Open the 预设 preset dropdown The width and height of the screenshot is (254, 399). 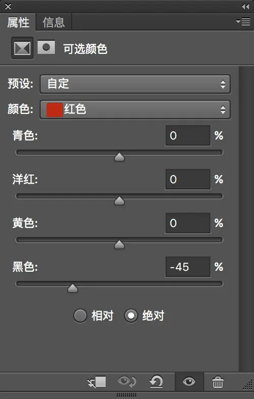(135, 84)
